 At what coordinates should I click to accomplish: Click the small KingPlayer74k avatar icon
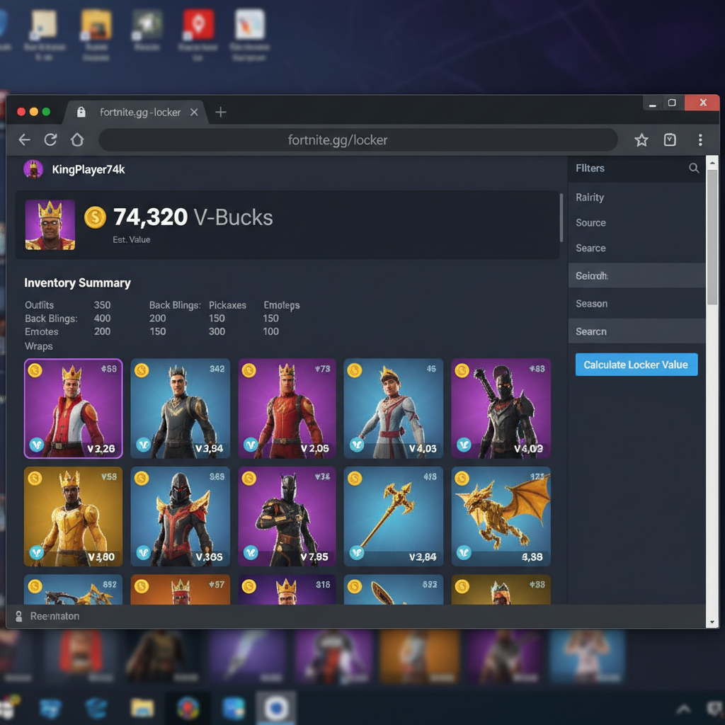point(33,169)
